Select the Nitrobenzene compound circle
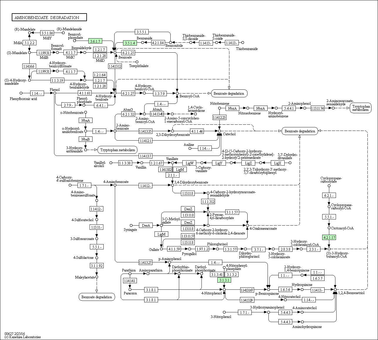The image size is (378, 340). tap(219, 108)
